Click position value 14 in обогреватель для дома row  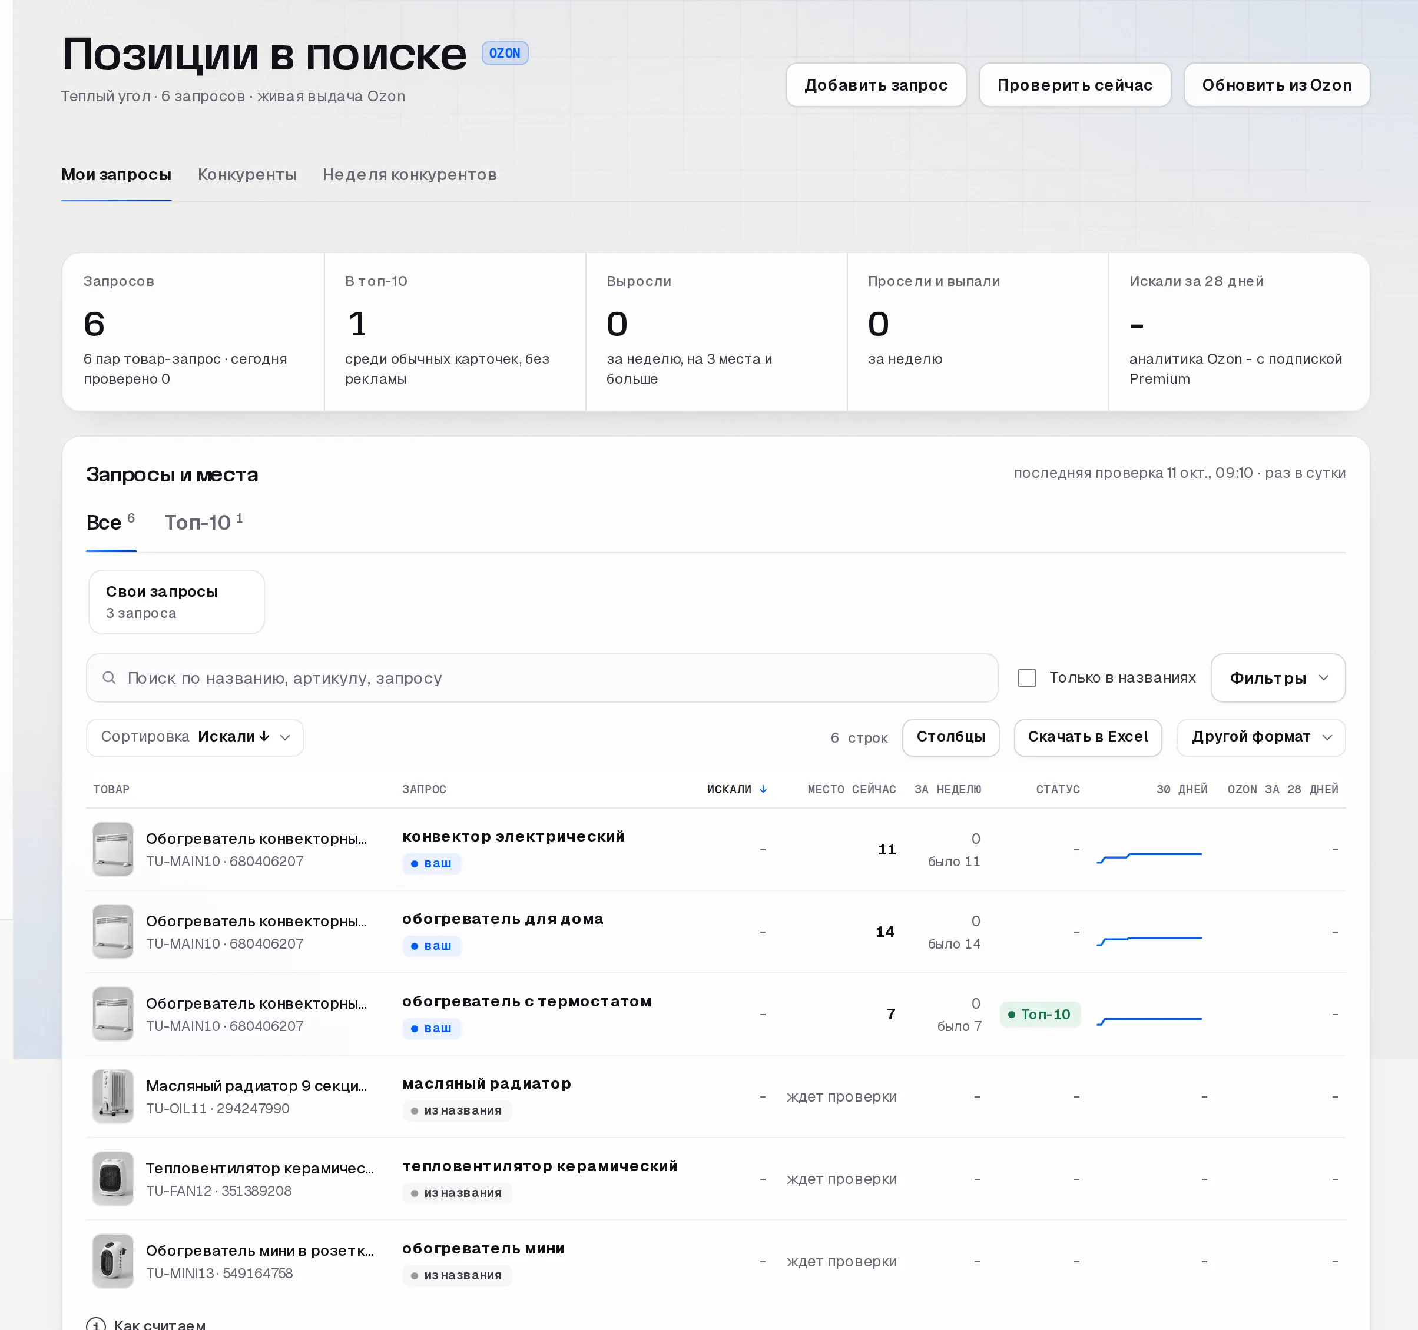click(x=885, y=932)
